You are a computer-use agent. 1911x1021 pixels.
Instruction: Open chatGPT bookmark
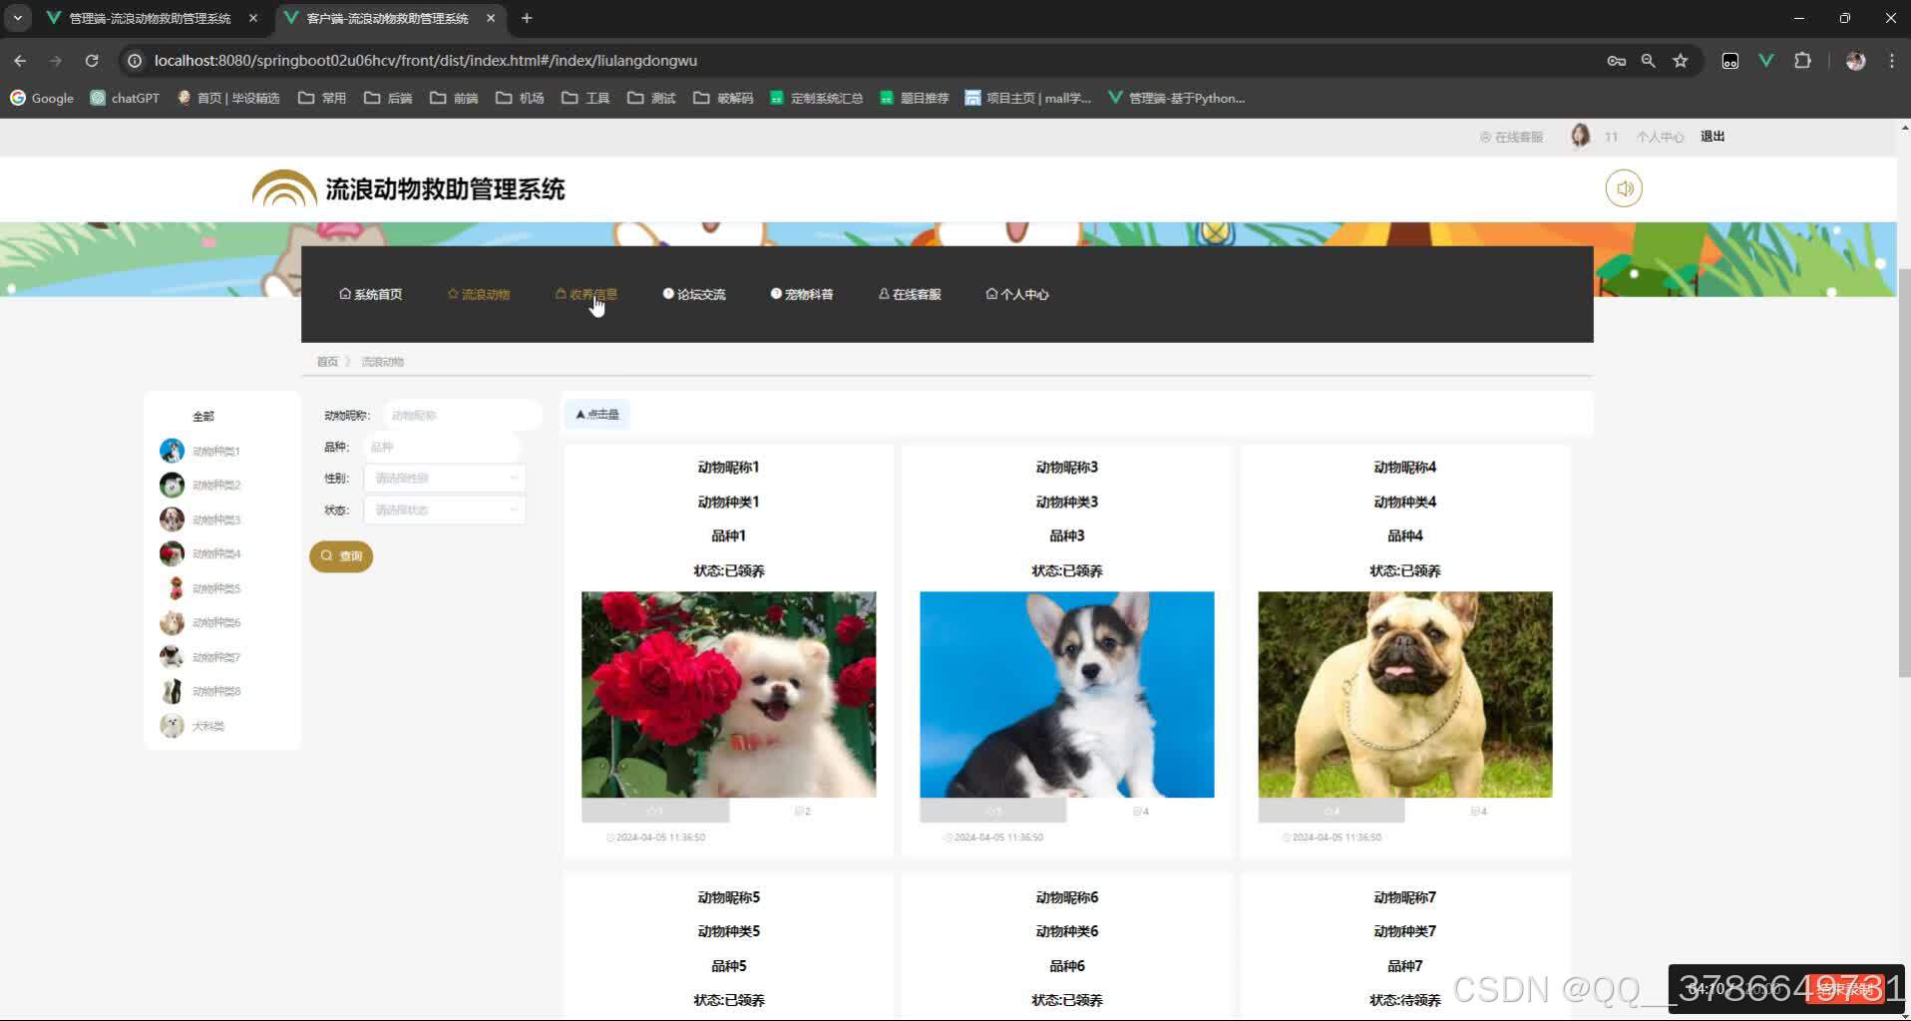point(125,98)
